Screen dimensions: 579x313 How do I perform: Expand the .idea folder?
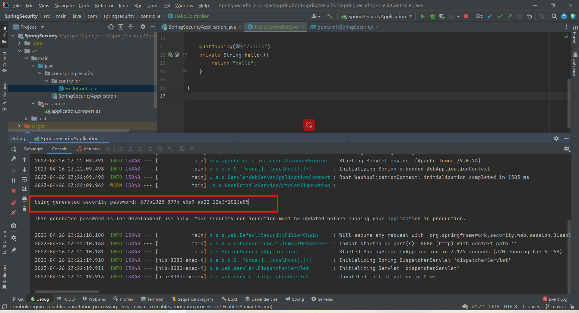tap(19, 43)
